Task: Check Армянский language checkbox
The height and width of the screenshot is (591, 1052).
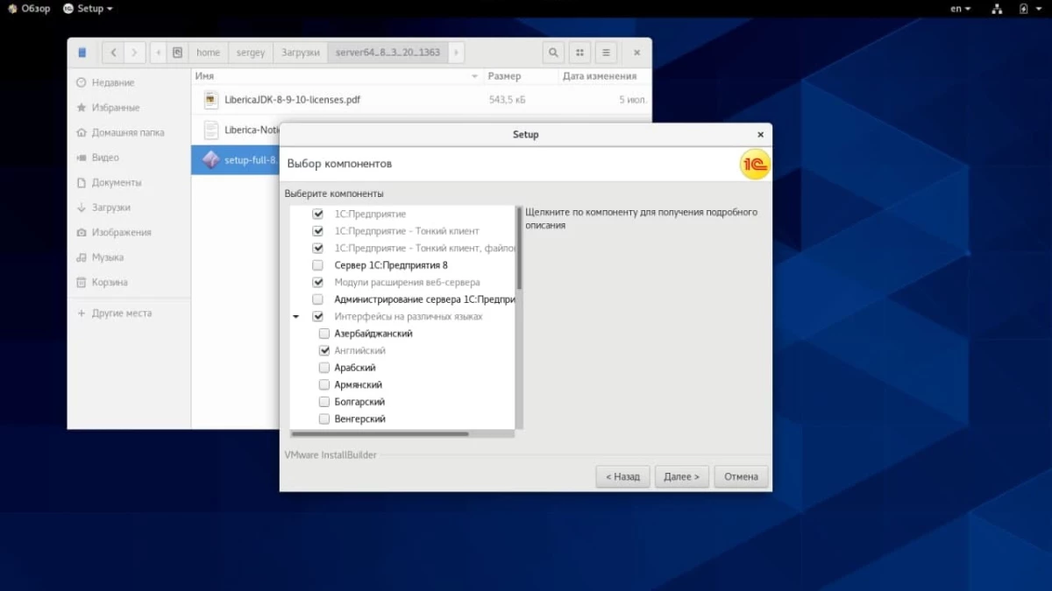Action: tap(324, 384)
